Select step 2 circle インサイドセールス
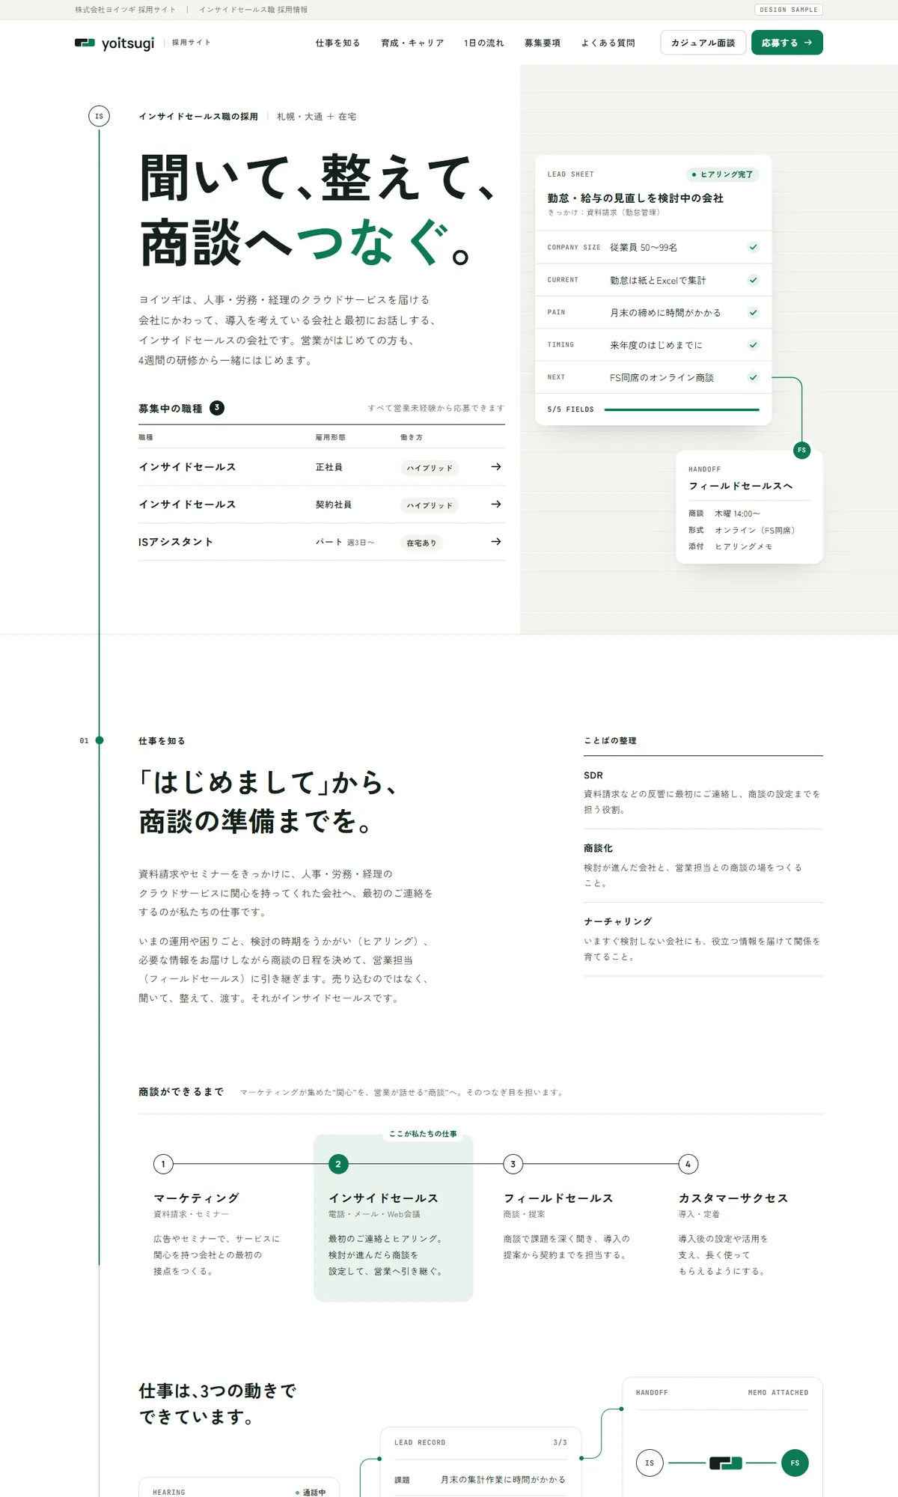Screen dimensions: 898x1497 (338, 1164)
